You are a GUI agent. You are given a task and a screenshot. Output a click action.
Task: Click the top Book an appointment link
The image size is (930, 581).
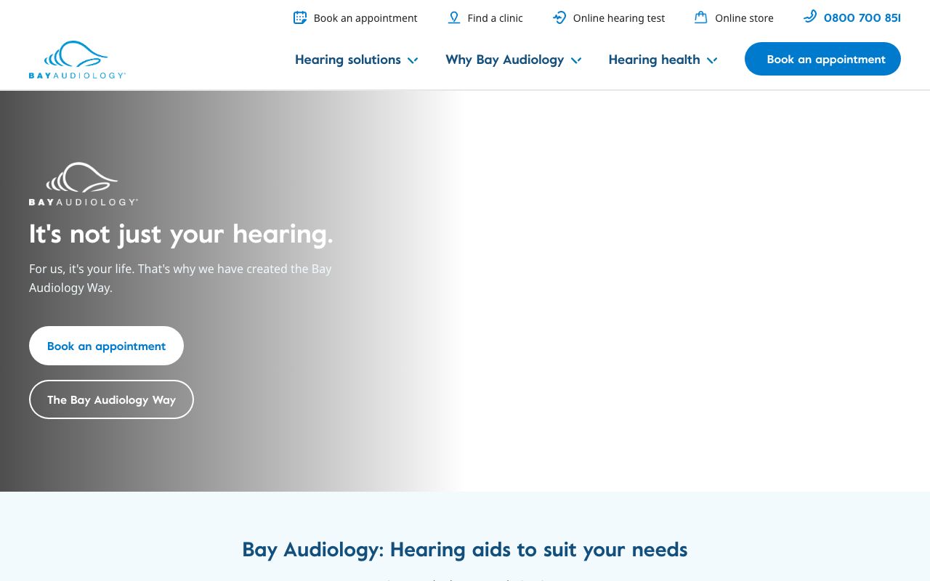click(x=365, y=18)
